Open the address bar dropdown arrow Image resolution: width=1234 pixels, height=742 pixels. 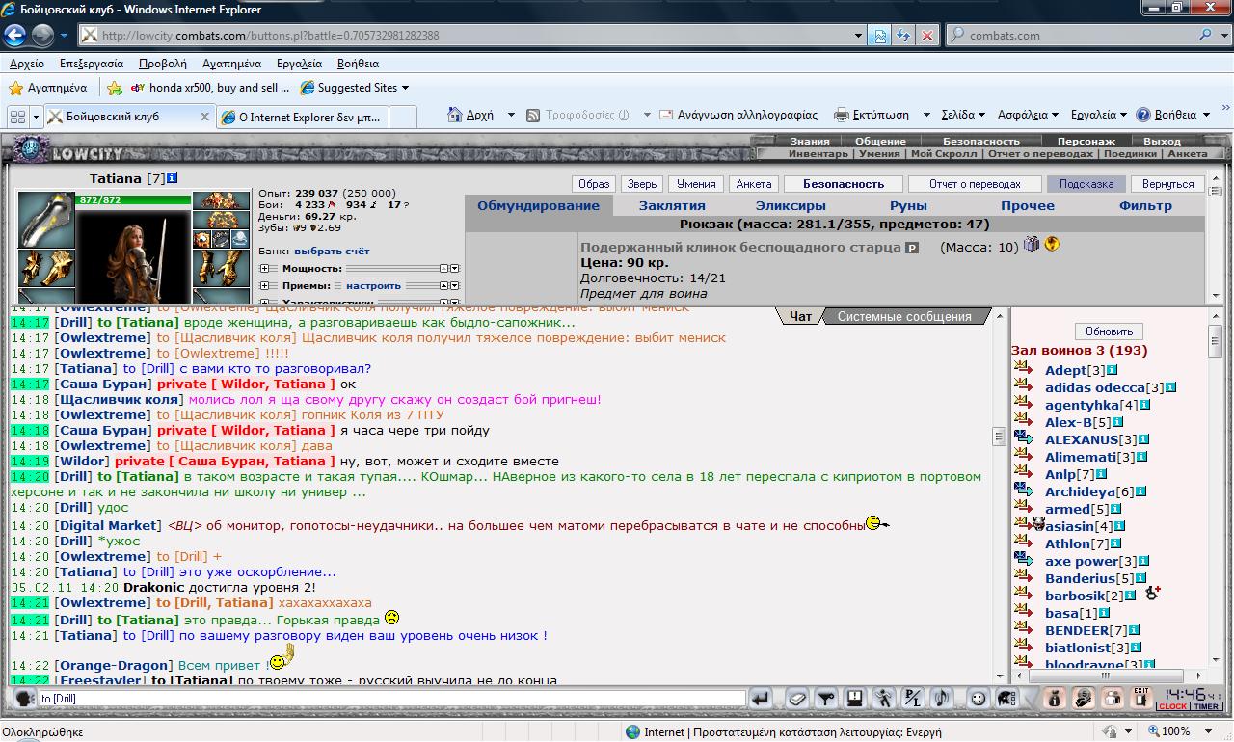pos(858,36)
